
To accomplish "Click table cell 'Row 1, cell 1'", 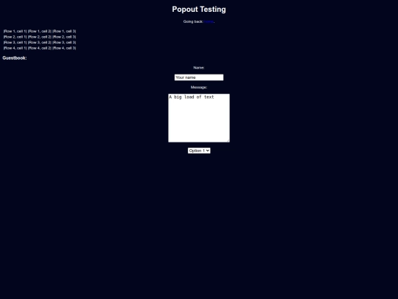I will pos(15,31).
